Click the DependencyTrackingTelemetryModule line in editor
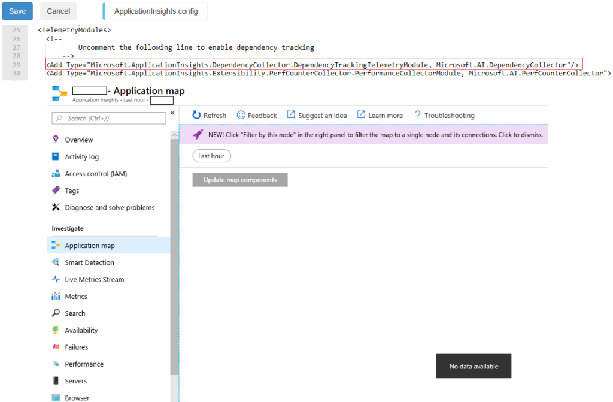This screenshot has height=402, width=613. 312,65
